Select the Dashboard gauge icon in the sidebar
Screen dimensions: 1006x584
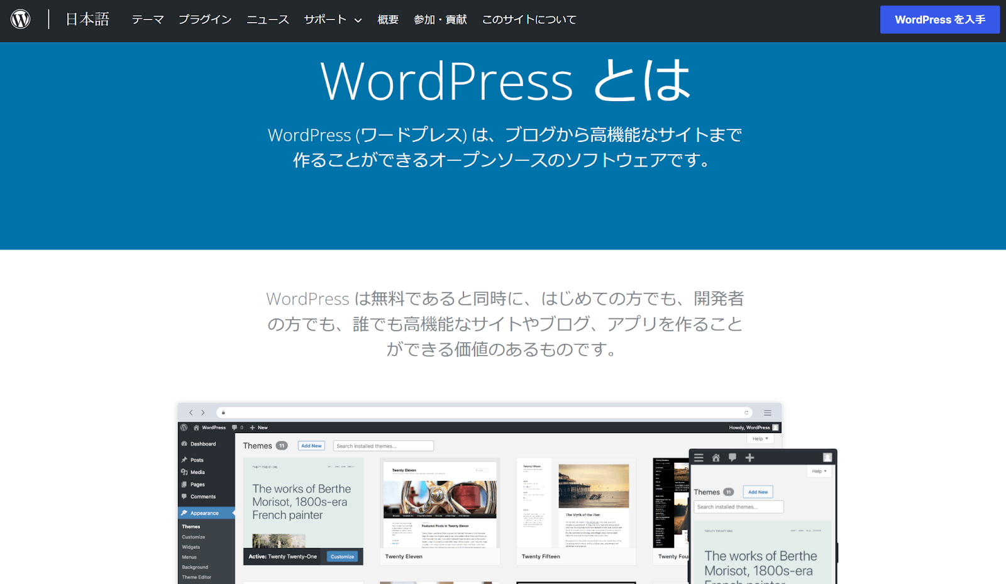(x=184, y=444)
